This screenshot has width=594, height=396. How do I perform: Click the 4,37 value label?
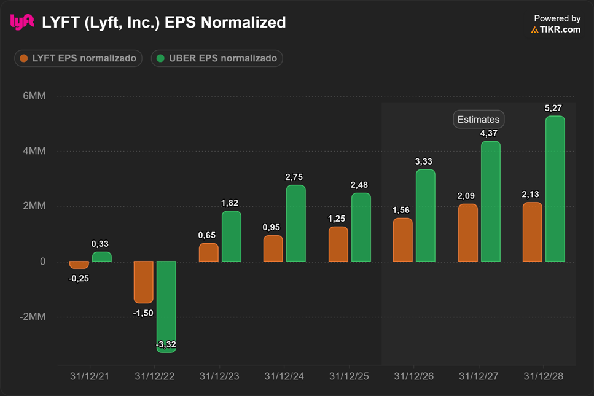489,133
